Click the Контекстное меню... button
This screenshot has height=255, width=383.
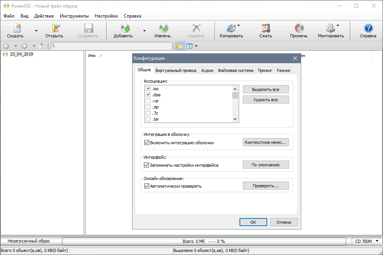(266, 142)
